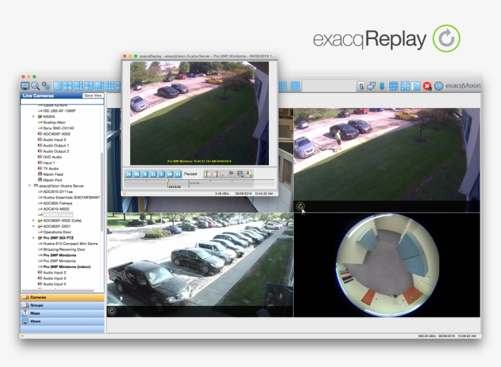Open the Configuration gears icon
The image size is (501, 367).
[x=47, y=85]
